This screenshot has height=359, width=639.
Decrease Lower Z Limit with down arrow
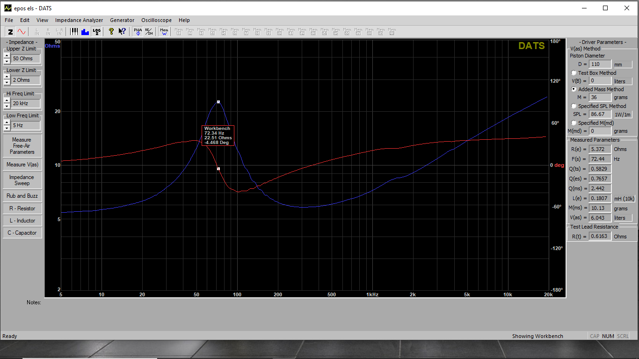pyautogui.click(x=7, y=83)
